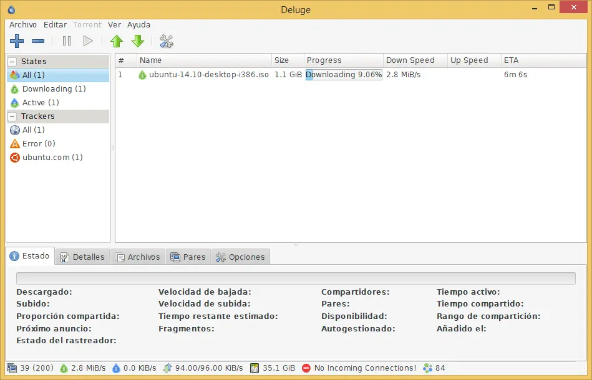Viewport: 592px width, 380px height.
Task: Sort torrents by Down Speed column header
Action: 415,60
